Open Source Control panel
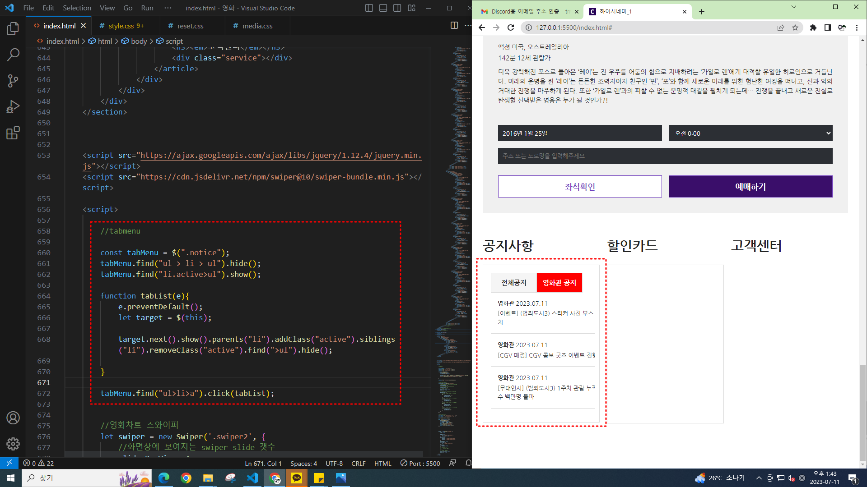 [x=13, y=81]
